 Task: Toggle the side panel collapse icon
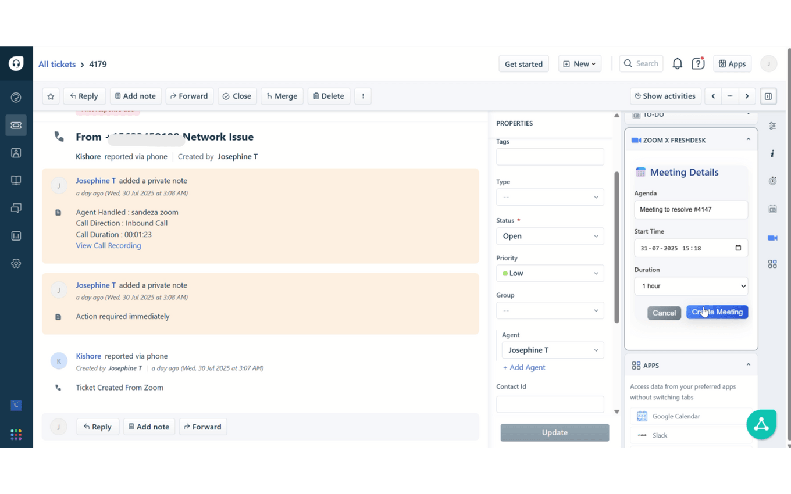tap(768, 96)
